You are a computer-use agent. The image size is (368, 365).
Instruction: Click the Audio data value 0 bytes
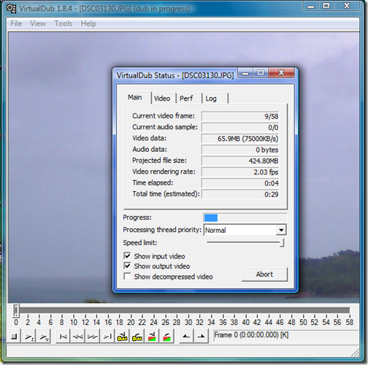[240, 150]
